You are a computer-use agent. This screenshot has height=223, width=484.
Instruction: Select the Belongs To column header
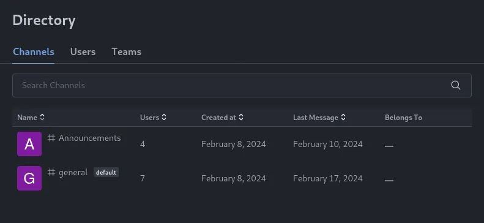(403, 118)
